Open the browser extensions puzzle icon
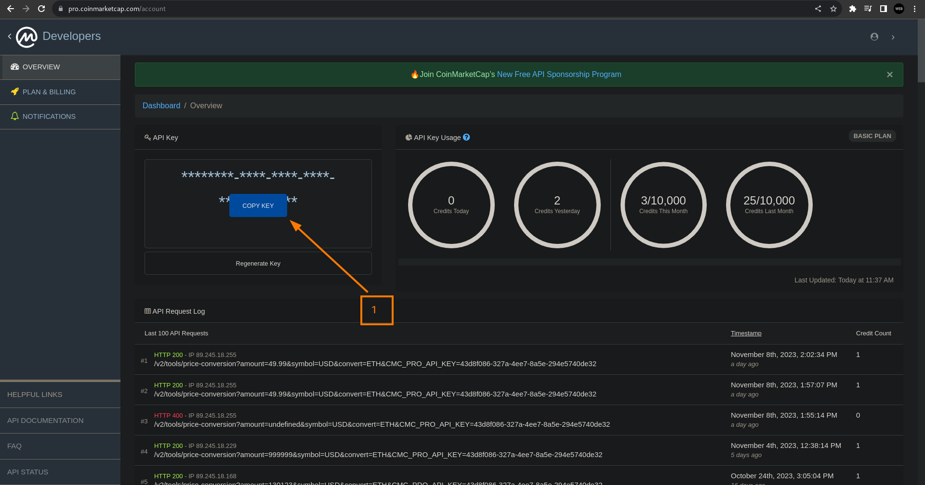The image size is (925, 485). [x=853, y=9]
